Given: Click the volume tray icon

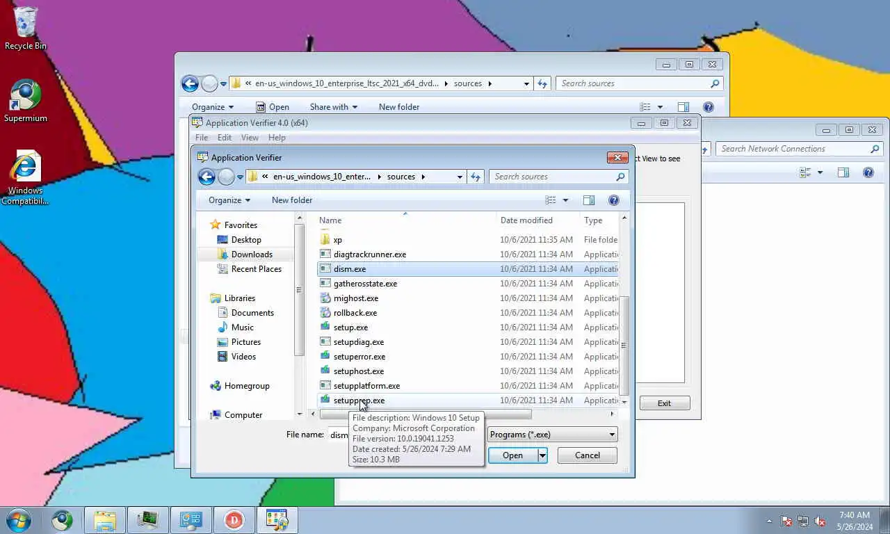Looking at the screenshot, I should pyautogui.click(x=820, y=521).
